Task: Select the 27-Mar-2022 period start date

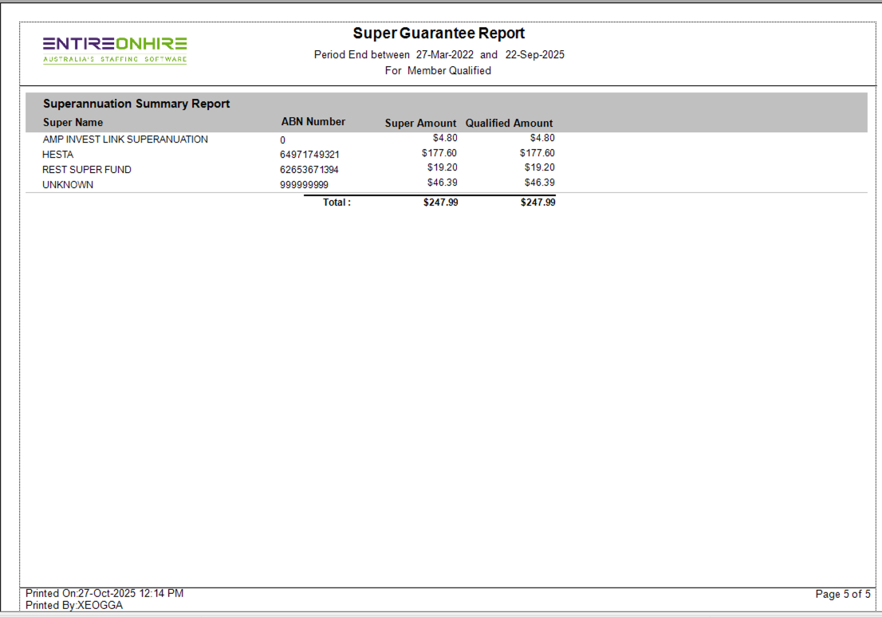Action: 445,55
